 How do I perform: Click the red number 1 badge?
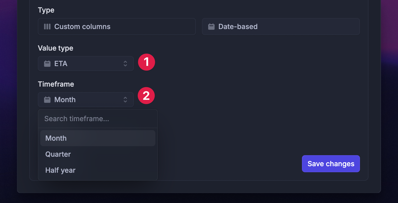click(147, 62)
